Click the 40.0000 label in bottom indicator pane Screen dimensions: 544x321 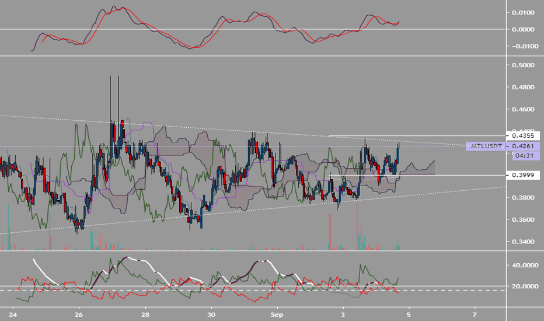click(525, 265)
